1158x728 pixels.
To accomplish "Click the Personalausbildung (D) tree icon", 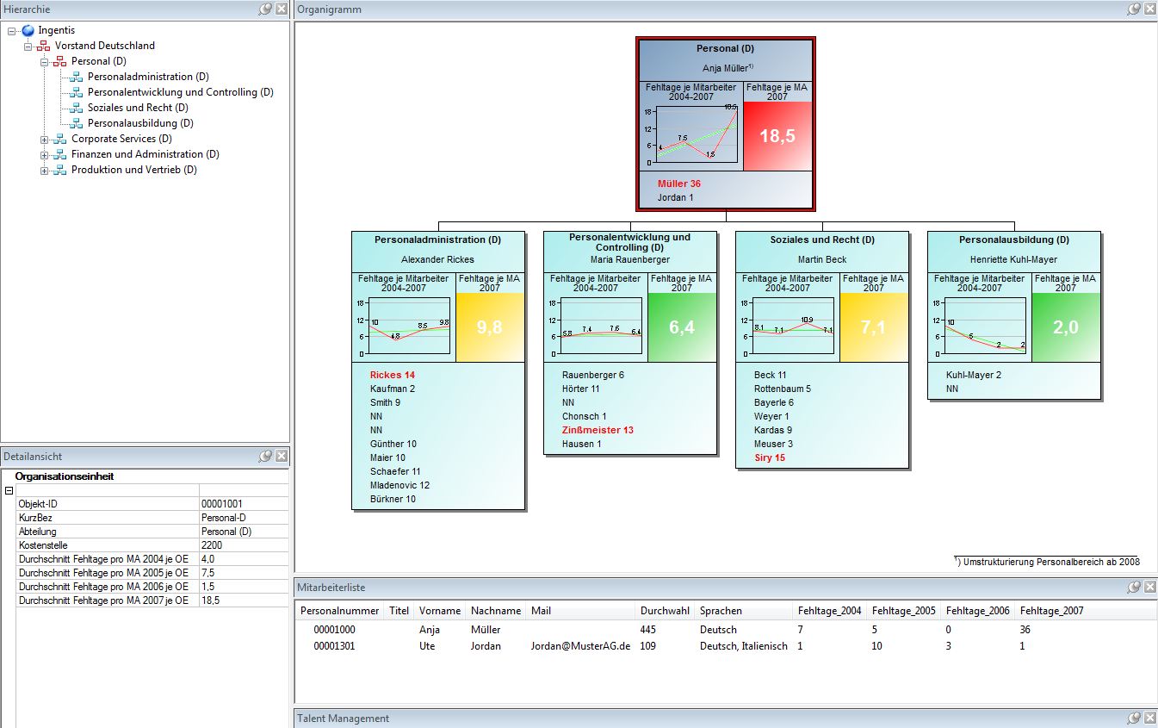I will coord(77,123).
